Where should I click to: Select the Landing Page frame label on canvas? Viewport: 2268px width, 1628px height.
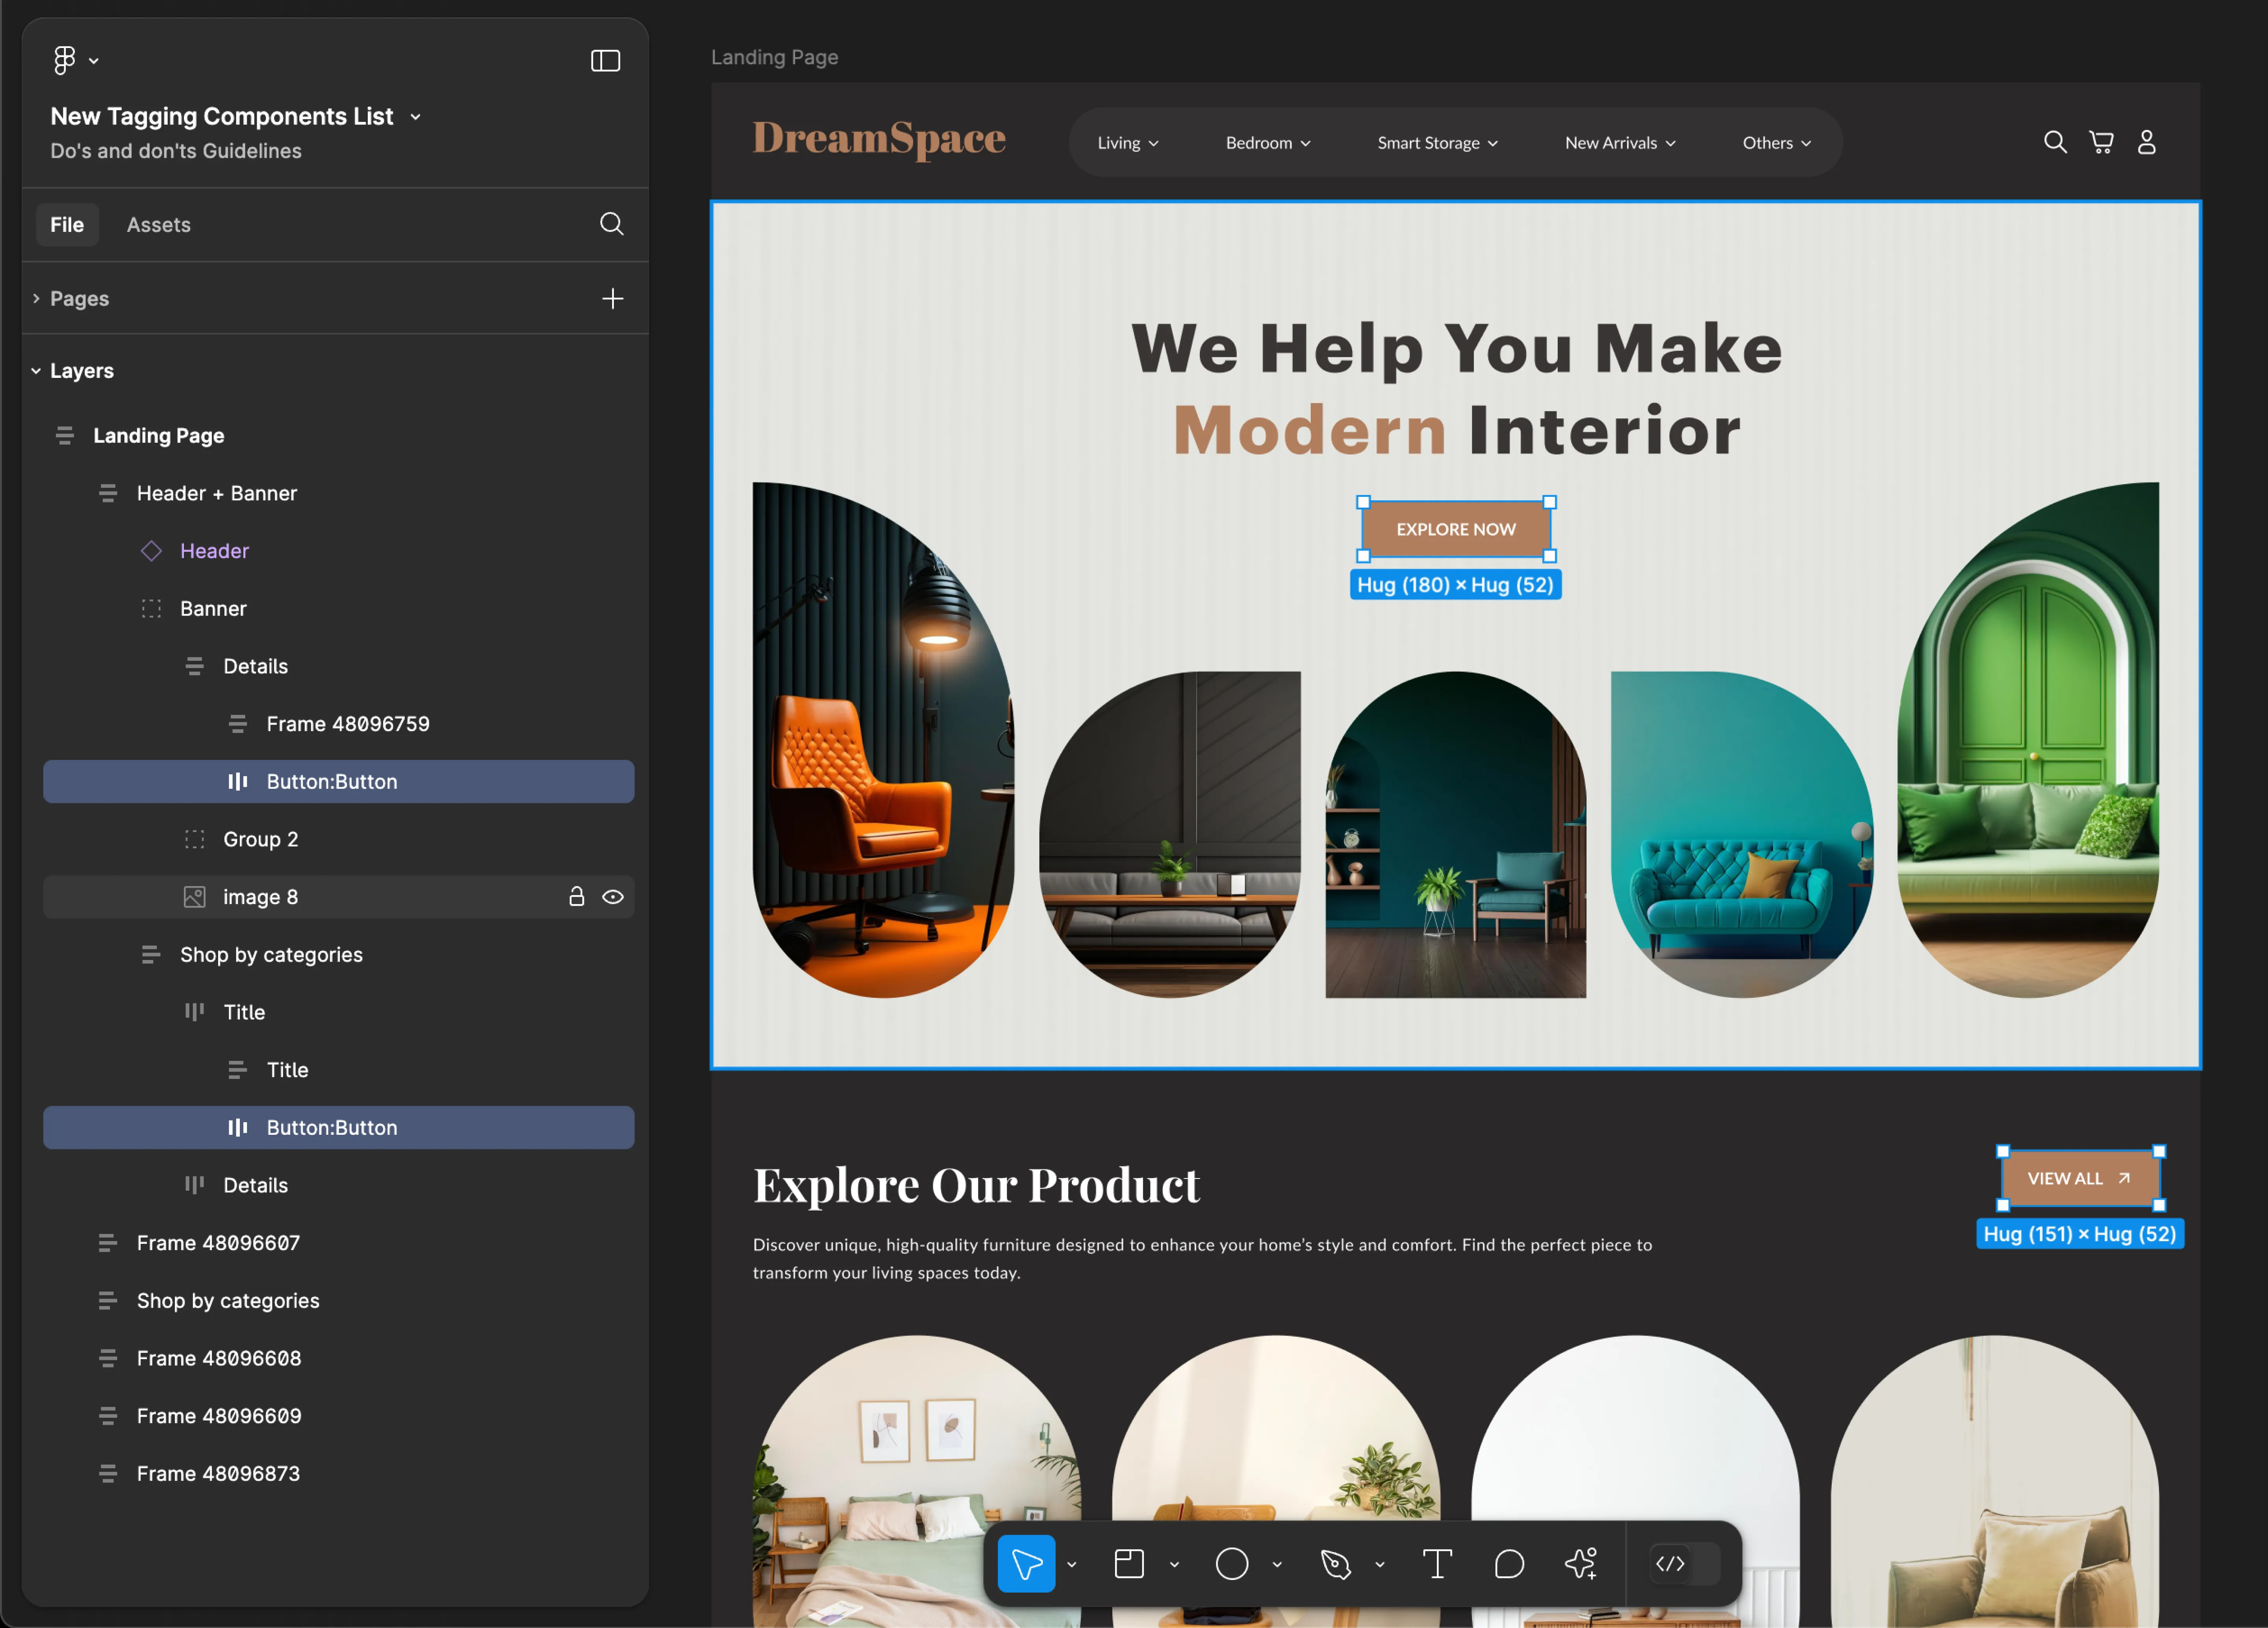click(x=775, y=58)
